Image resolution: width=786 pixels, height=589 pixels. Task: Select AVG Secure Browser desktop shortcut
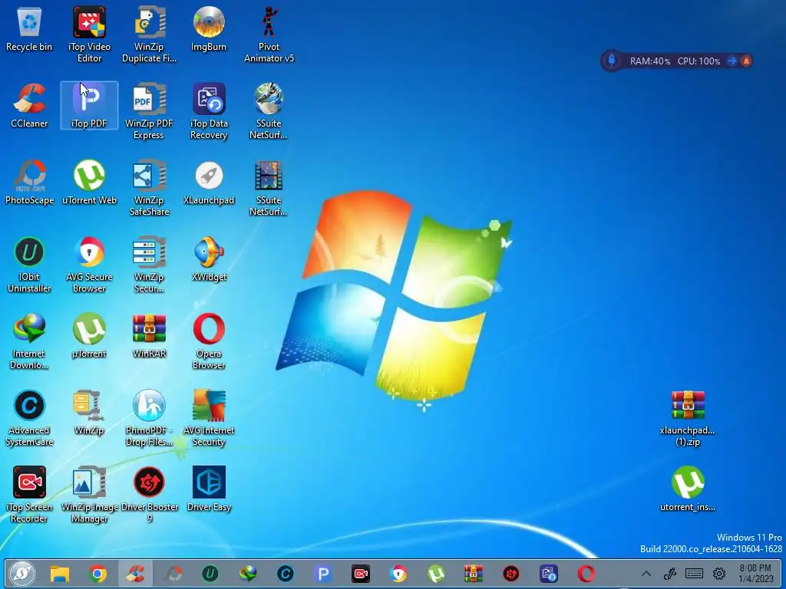[x=89, y=265]
